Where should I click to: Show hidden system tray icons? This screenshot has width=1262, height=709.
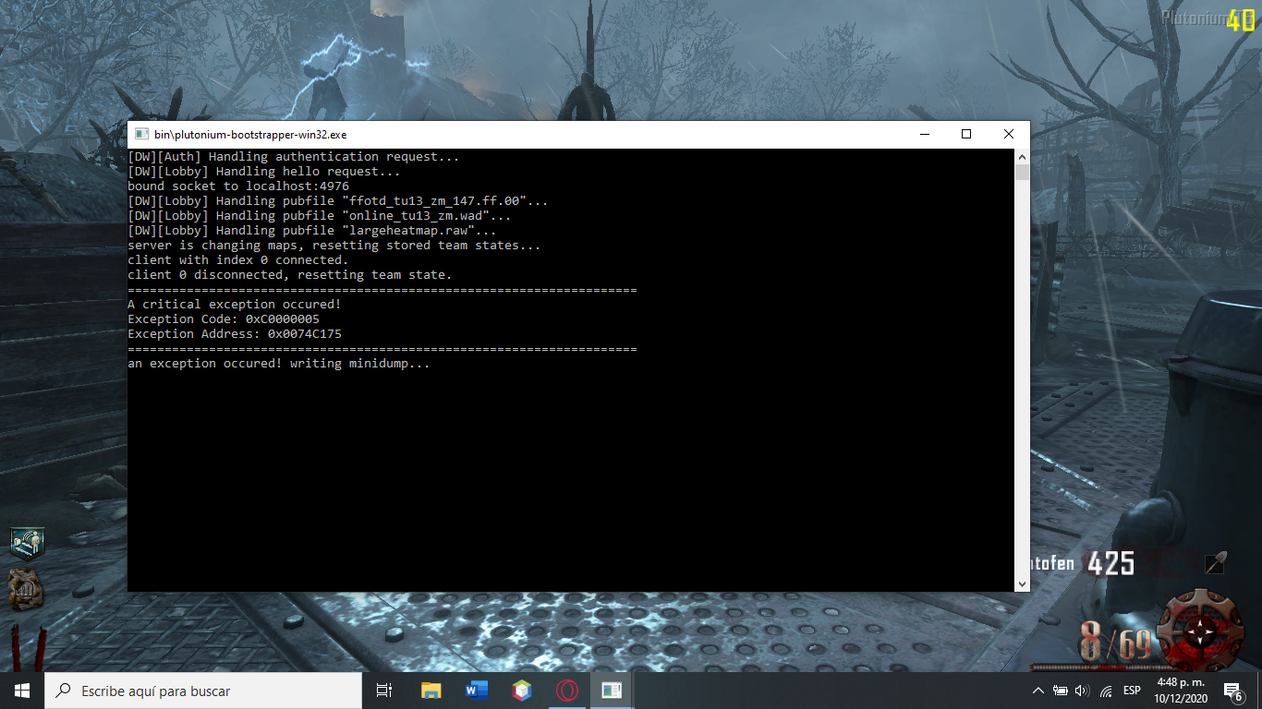tap(1038, 691)
